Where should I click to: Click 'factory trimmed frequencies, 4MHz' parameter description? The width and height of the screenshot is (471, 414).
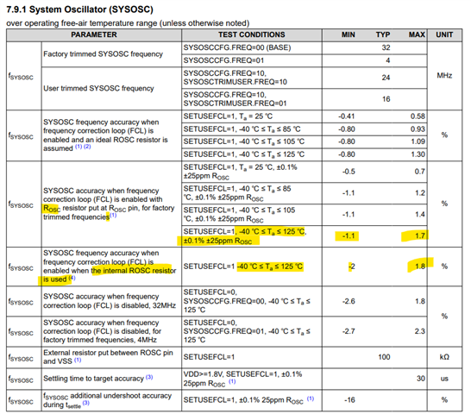coord(102,331)
